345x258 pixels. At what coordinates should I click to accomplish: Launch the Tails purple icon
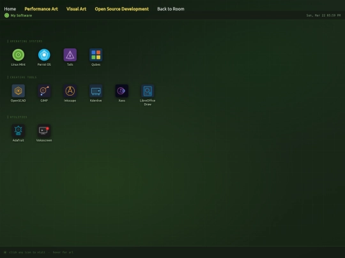[x=70, y=55]
